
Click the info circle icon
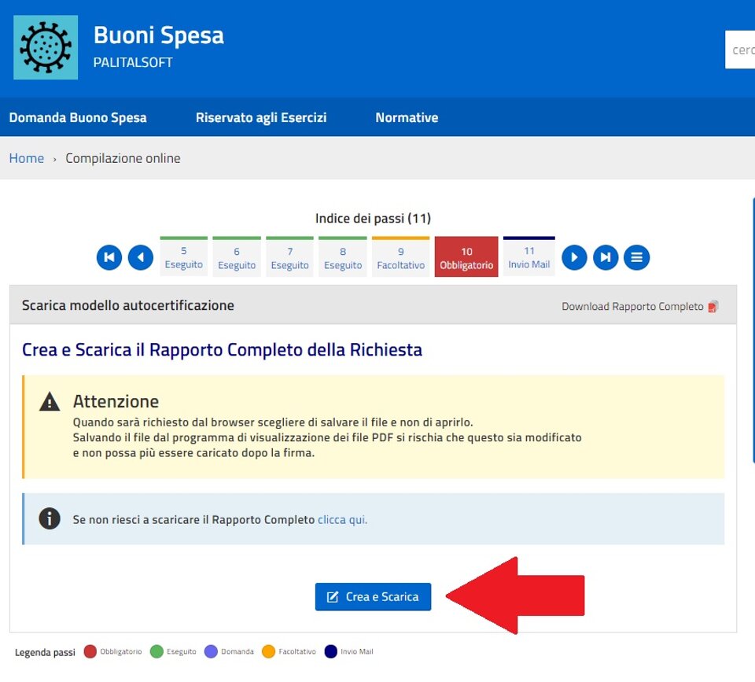[x=50, y=519]
